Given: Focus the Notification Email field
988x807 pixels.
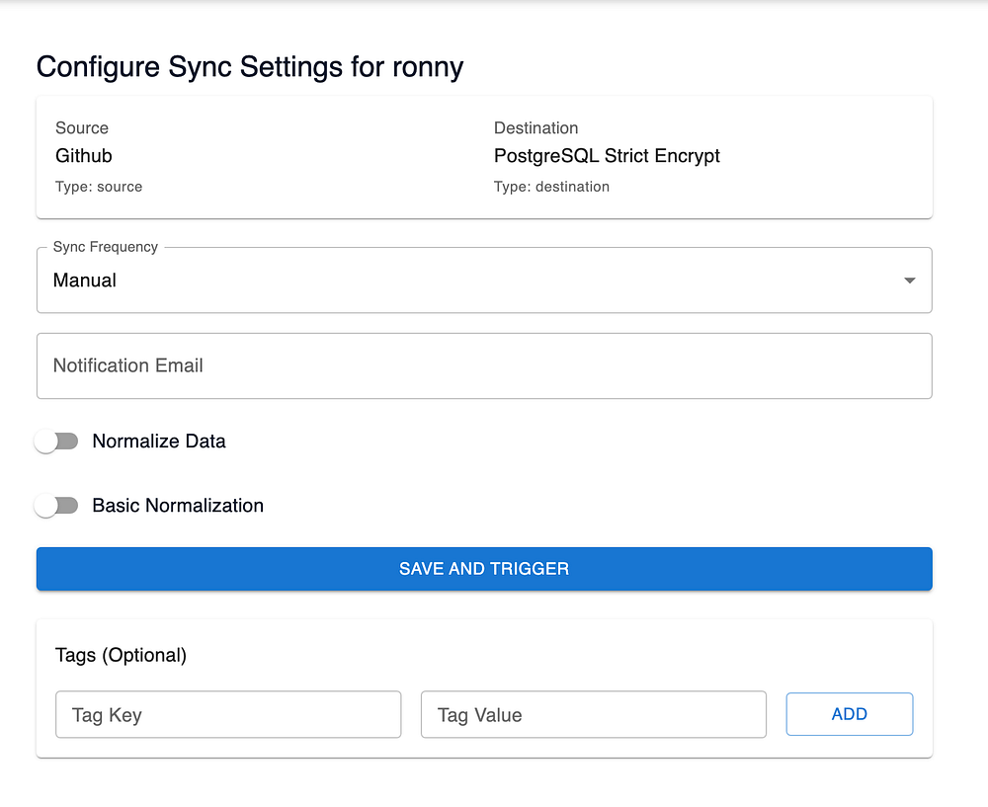Looking at the screenshot, I should point(484,365).
